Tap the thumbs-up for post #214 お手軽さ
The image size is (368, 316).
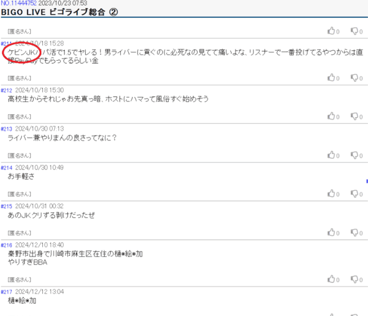point(331,194)
